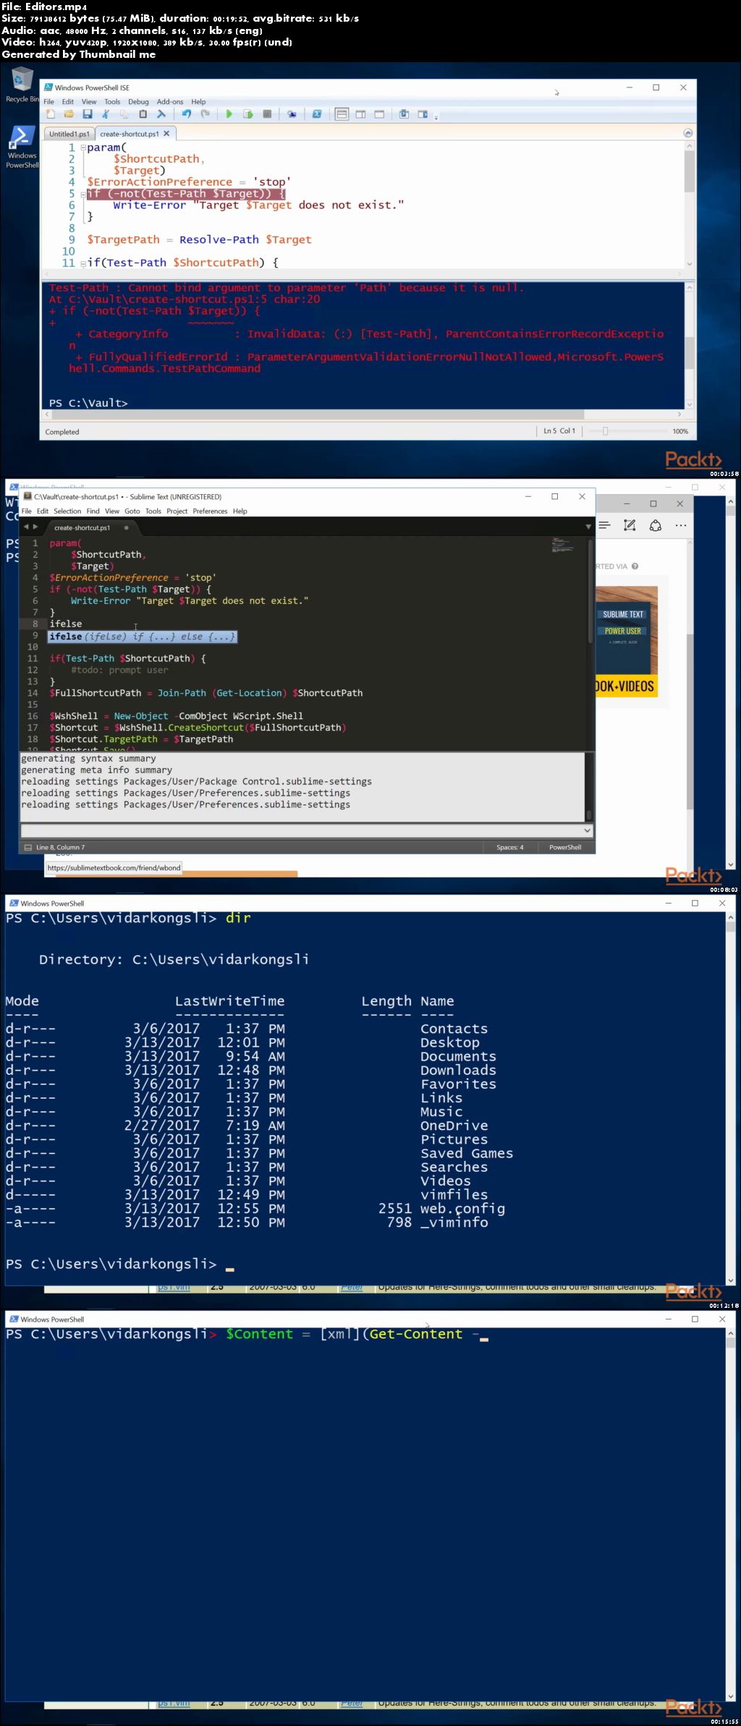Click Line 8, Column 7 in Sublime status bar
The image size is (741, 1726).
(x=60, y=847)
